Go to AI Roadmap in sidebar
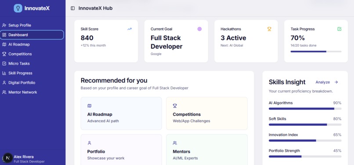The height and width of the screenshot is (165, 354). click(x=32, y=44)
